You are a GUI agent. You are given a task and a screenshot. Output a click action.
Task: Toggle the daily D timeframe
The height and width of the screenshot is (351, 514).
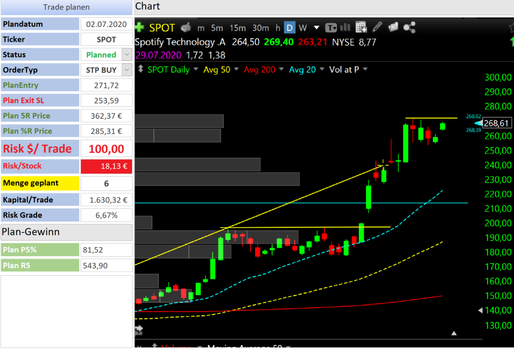click(290, 28)
